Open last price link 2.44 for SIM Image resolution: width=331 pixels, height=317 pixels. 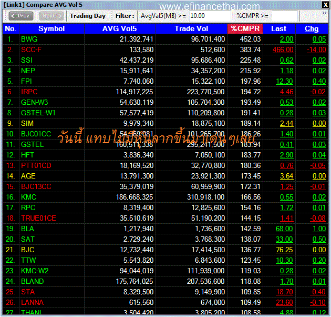[287, 123]
